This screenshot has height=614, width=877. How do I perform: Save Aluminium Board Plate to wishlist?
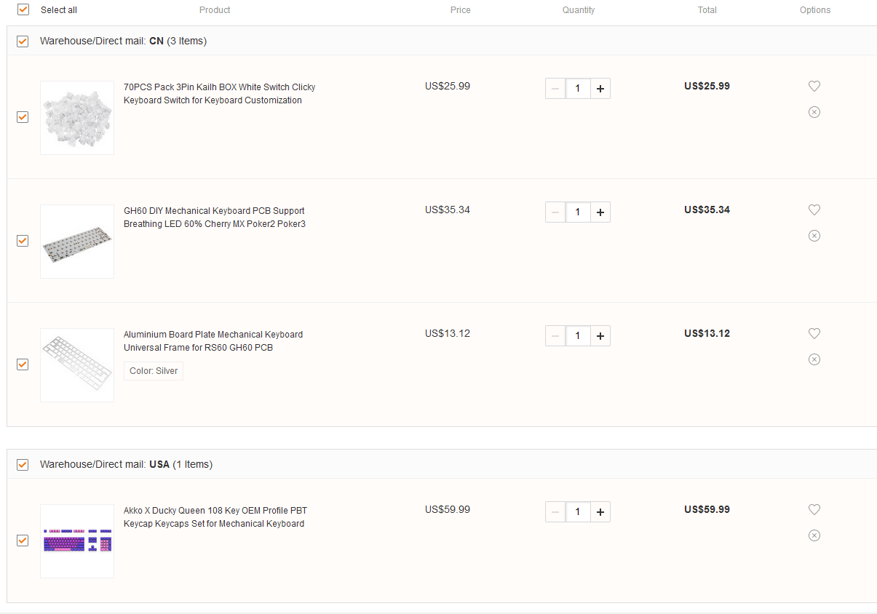tap(814, 333)
